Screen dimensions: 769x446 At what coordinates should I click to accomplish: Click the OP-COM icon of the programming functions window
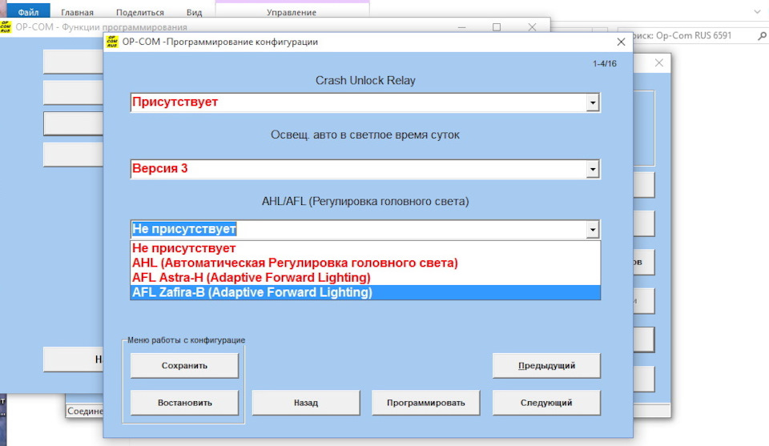[6, 27]
